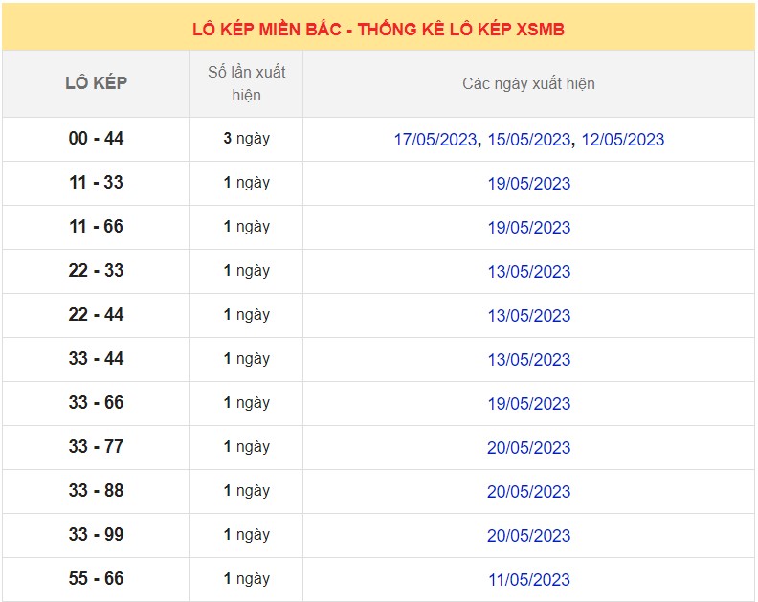758x602 pixels.
Task: Open the 11/05/2023 date link
Action: pyautogui.click(x=528, y=580)
